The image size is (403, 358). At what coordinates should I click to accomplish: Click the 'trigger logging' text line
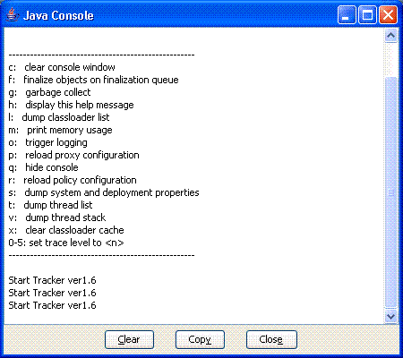47,142
